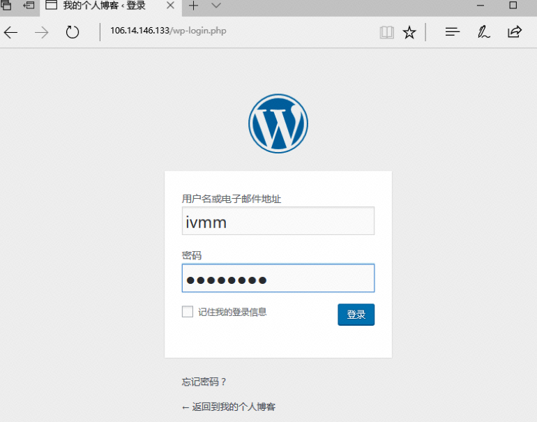537x422 pixels.
Task: Click the set-tabs-aside icon
Action: [x=29, y=5]
